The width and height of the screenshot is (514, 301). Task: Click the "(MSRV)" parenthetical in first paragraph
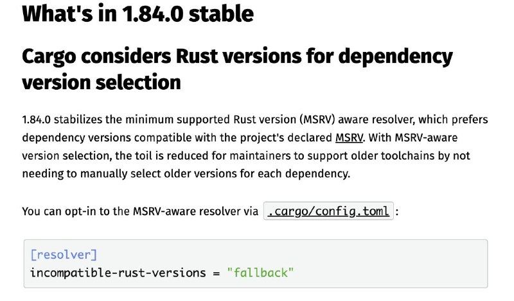(317, 119)
